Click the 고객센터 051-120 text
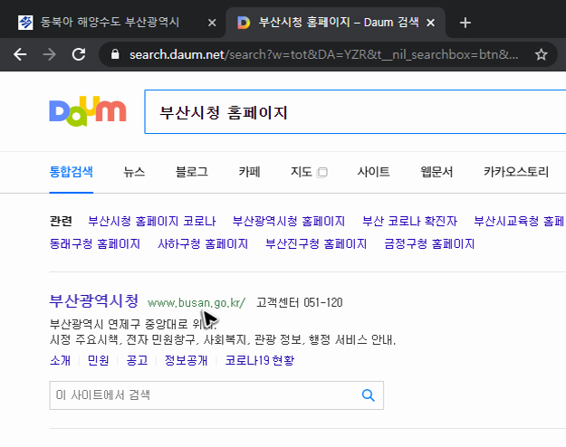Screen dimensions: 566x447 [299, 302]
